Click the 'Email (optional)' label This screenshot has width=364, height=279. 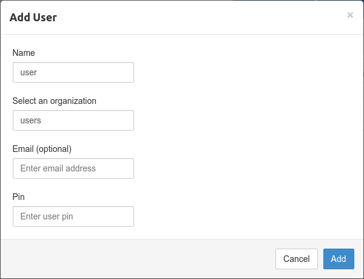click(42, 149)
